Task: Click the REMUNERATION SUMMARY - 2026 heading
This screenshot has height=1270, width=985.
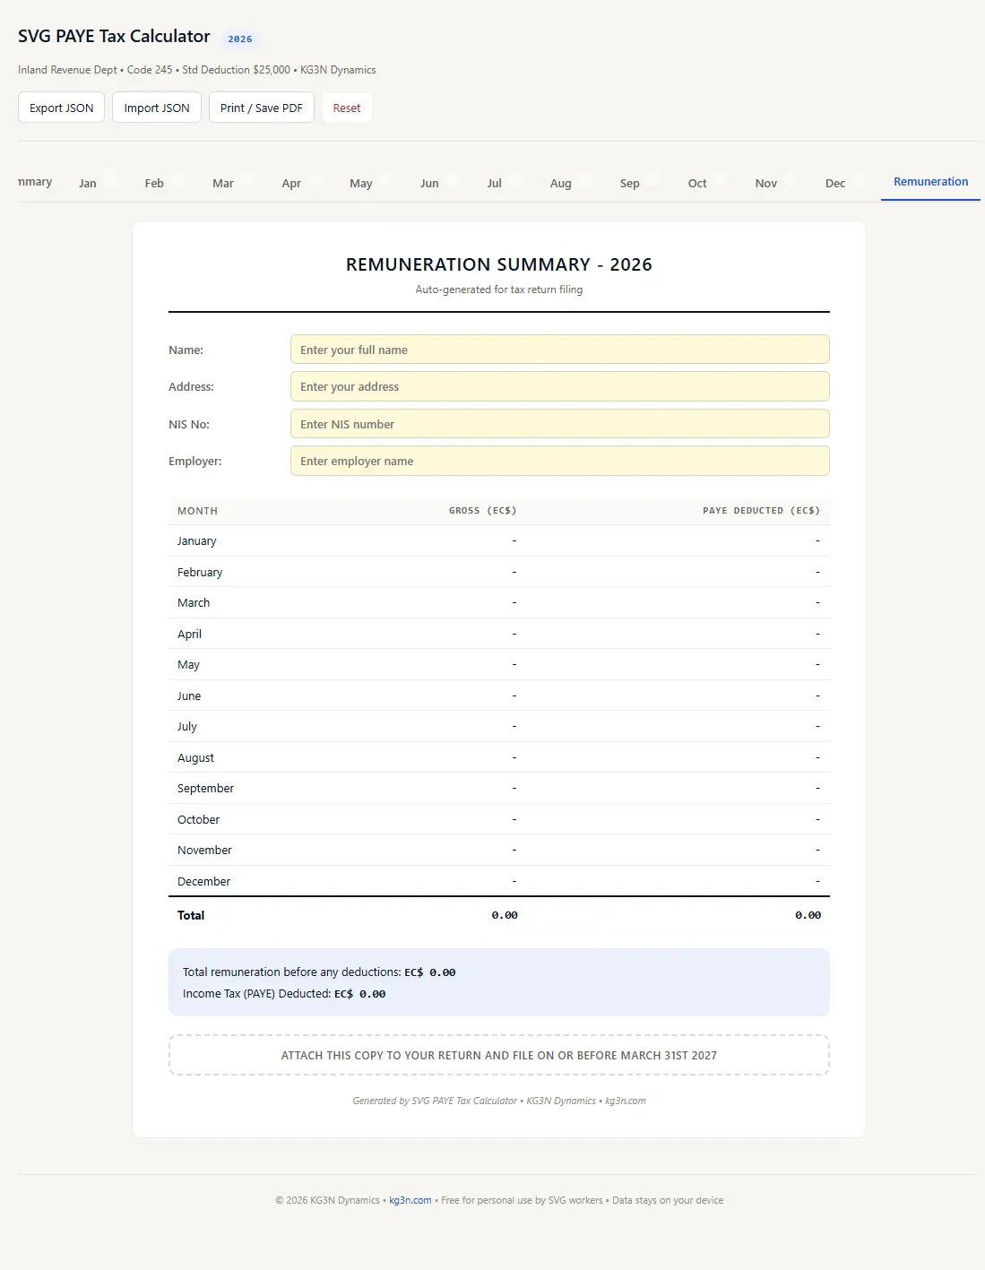Action: tap(499, 264)
